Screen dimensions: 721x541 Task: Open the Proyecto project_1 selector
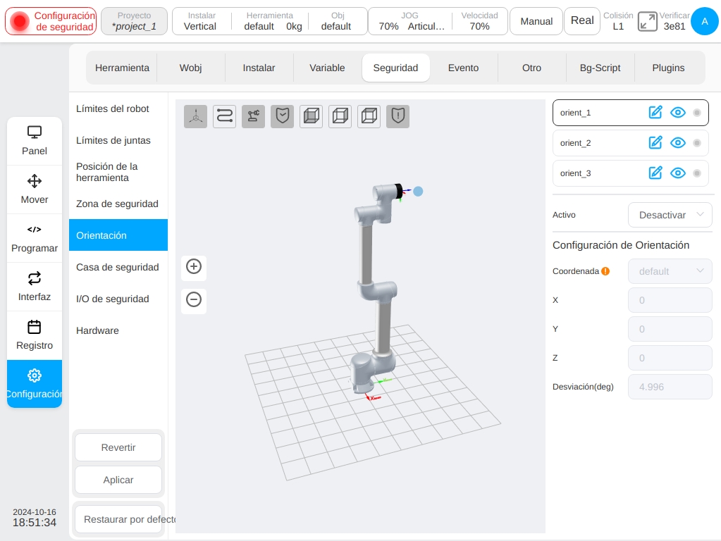[135, 21]
